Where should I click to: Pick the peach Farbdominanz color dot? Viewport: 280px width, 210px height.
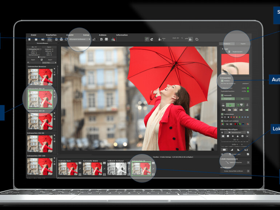(237, 117)
